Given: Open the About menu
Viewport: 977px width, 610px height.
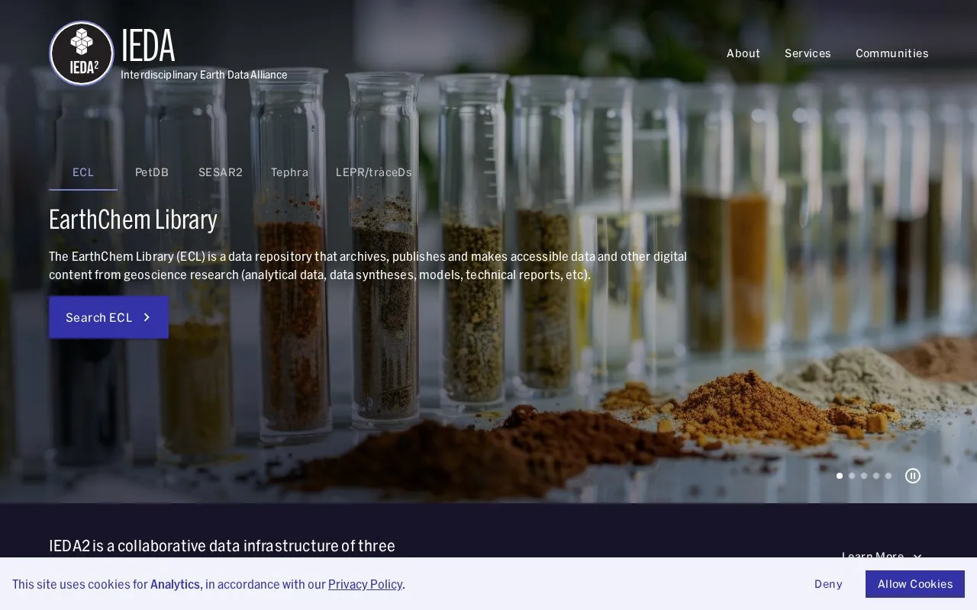Looking at the screenshot, I should coord(743,53).
